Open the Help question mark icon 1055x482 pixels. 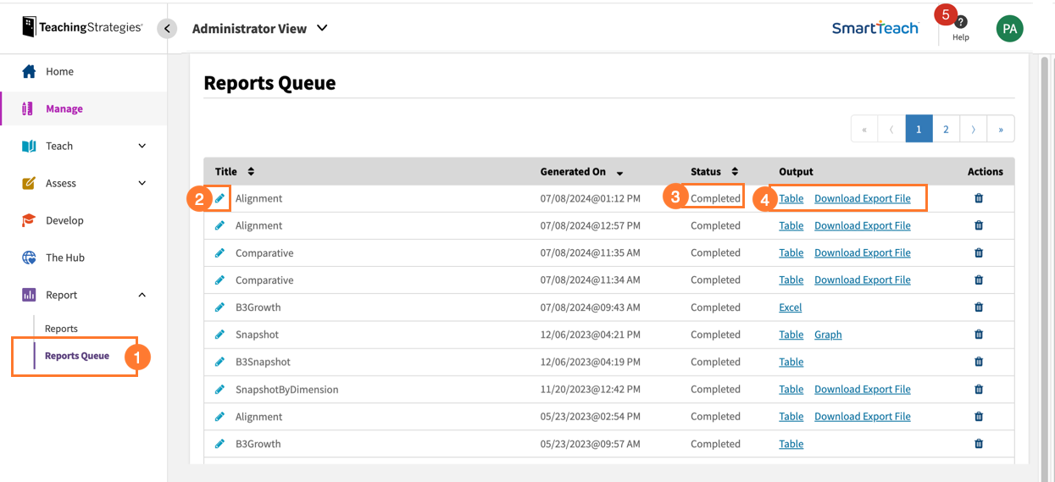click(x=960, y=23)
